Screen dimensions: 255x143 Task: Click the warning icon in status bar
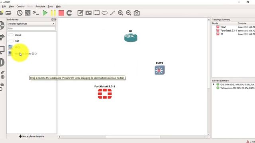248,141
